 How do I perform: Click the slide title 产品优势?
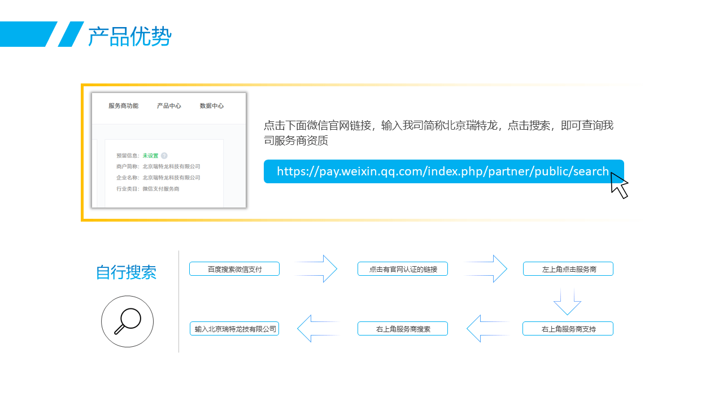pos(129,36)
